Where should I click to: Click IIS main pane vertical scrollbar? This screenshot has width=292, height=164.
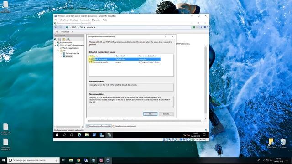point(206,80)
